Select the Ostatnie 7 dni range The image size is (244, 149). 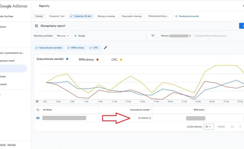(57, 16)
